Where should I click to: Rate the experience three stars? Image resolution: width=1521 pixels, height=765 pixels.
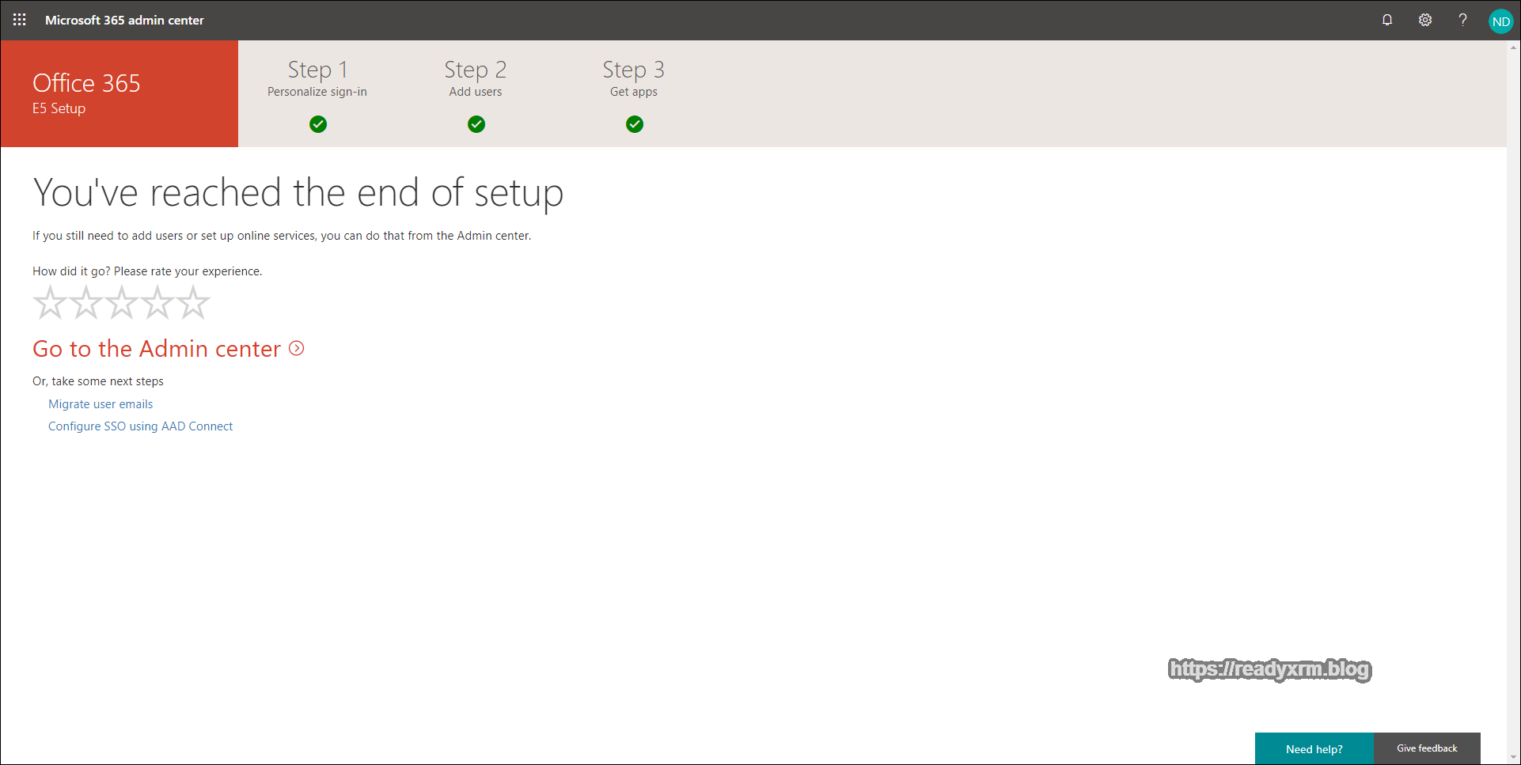(122, 303)
